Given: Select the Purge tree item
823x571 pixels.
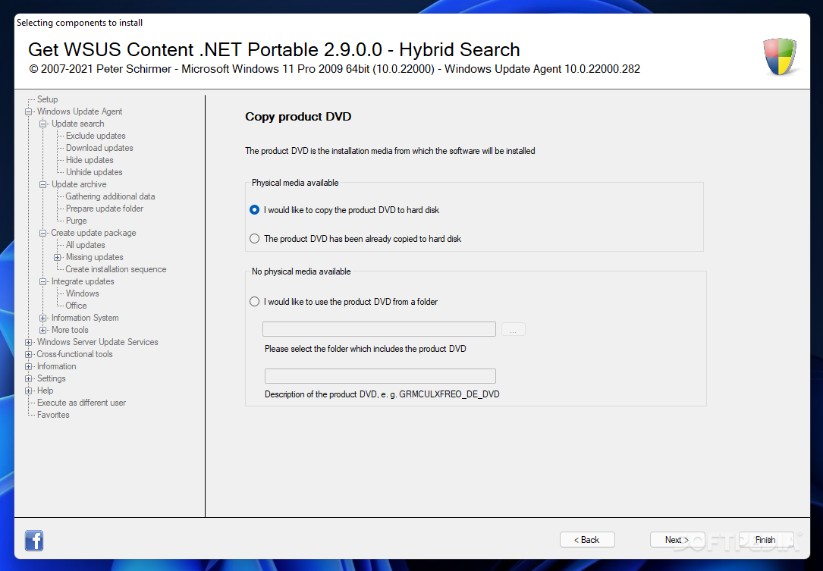Looking at the screenshot, I should pyautogui.click(x=76, y=221).
